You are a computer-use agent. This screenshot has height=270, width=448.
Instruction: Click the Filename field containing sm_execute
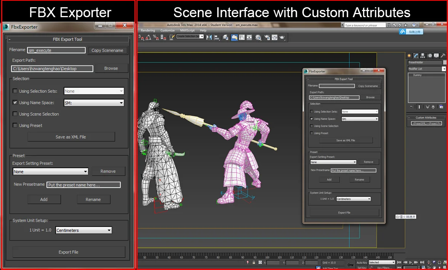(x=56, y=50)
